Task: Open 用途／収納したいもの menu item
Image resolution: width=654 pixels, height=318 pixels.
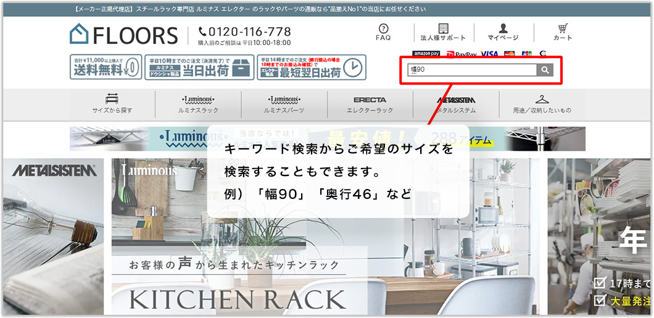Action: (x=542, y=104)
